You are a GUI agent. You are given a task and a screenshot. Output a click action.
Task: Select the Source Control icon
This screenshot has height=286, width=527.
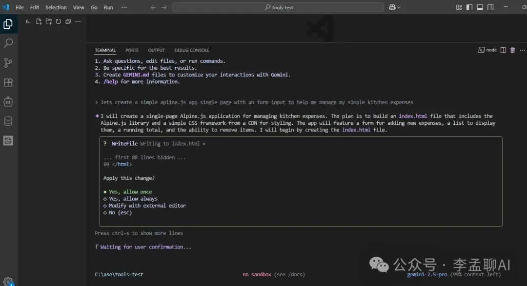[8, 62]
